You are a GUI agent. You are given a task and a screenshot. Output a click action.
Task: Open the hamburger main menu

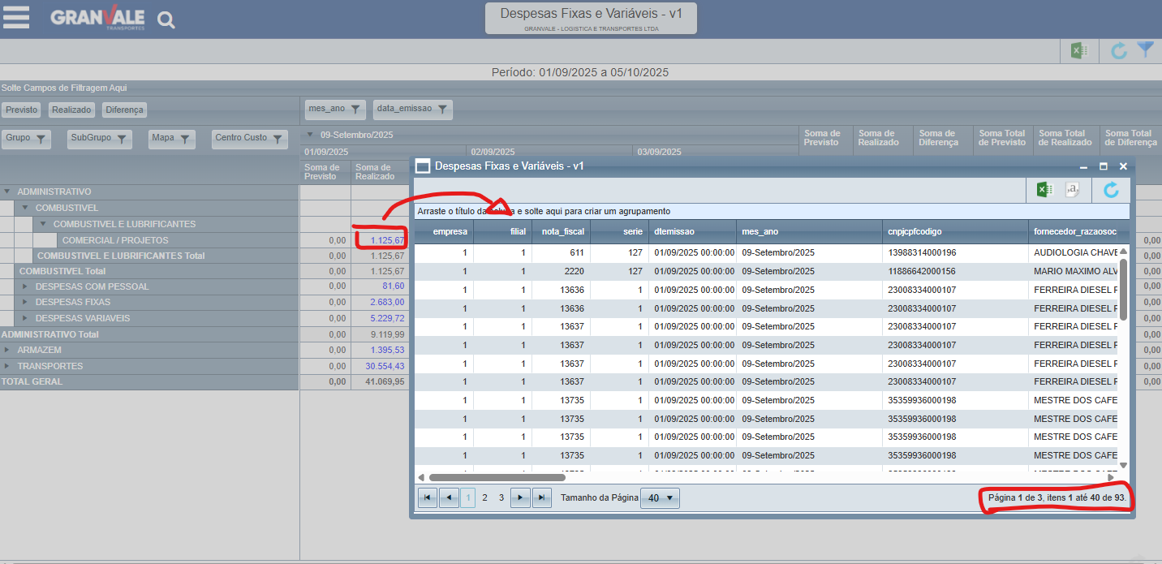[x=16, y=18]
